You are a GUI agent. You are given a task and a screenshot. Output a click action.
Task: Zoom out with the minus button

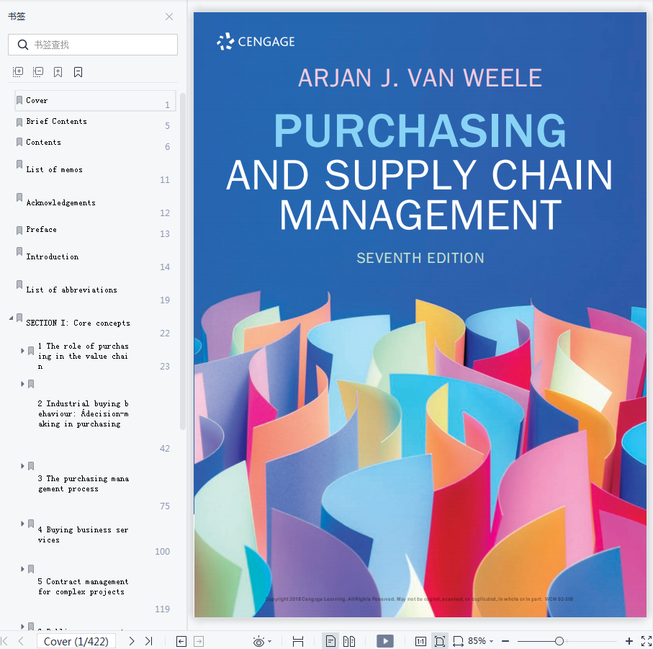click(x=505, y=641)
